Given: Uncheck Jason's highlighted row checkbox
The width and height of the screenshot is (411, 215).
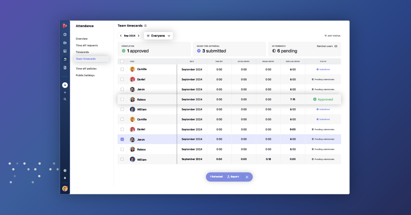Looking at the screenshot, I should click(122, 139).
